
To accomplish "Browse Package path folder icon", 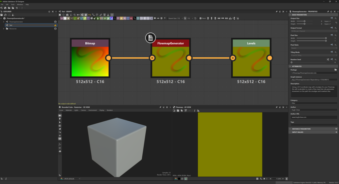I will pyautogui.click(x=336, y=70).
